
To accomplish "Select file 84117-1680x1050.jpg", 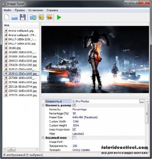I will click(22, 44).
